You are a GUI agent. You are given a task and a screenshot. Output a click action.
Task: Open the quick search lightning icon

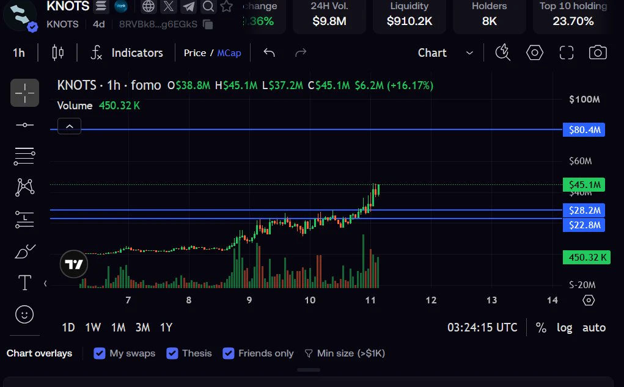click(x=502, y=52)
